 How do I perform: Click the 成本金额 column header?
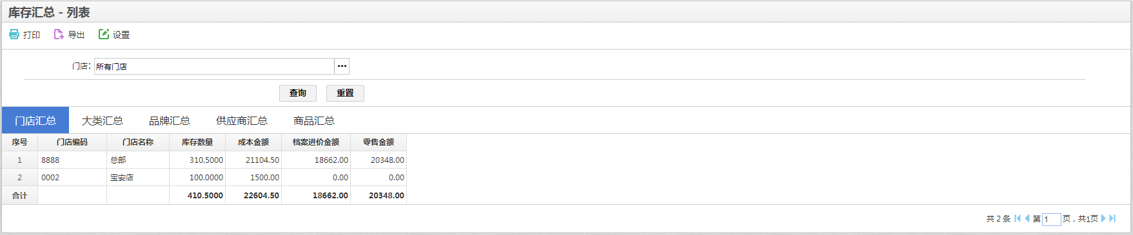click(x=253, y=142)
